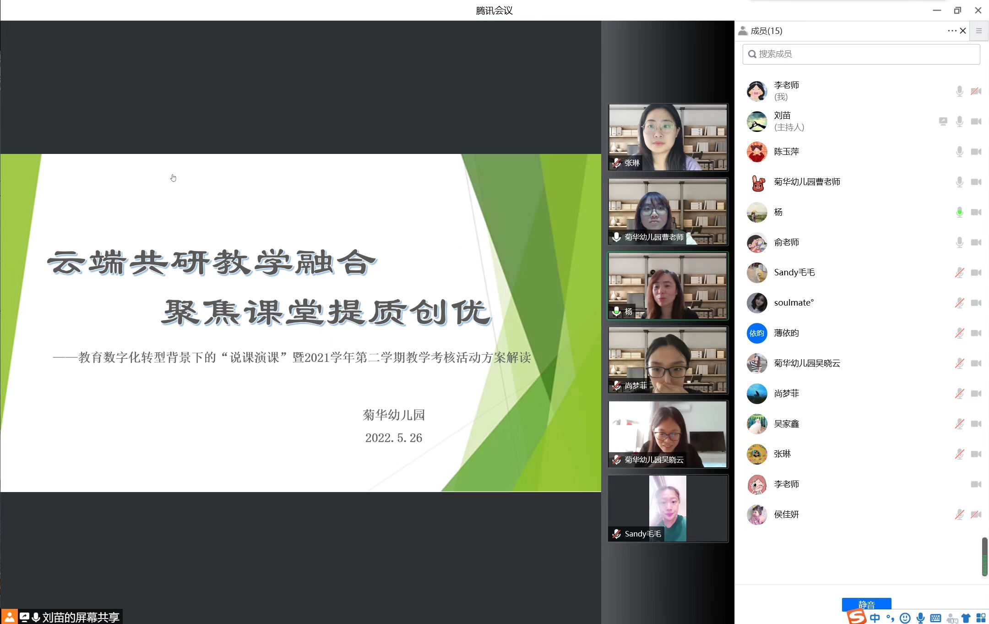Click 刘苗的屏幕共享 status label

[x=81, y=617]
